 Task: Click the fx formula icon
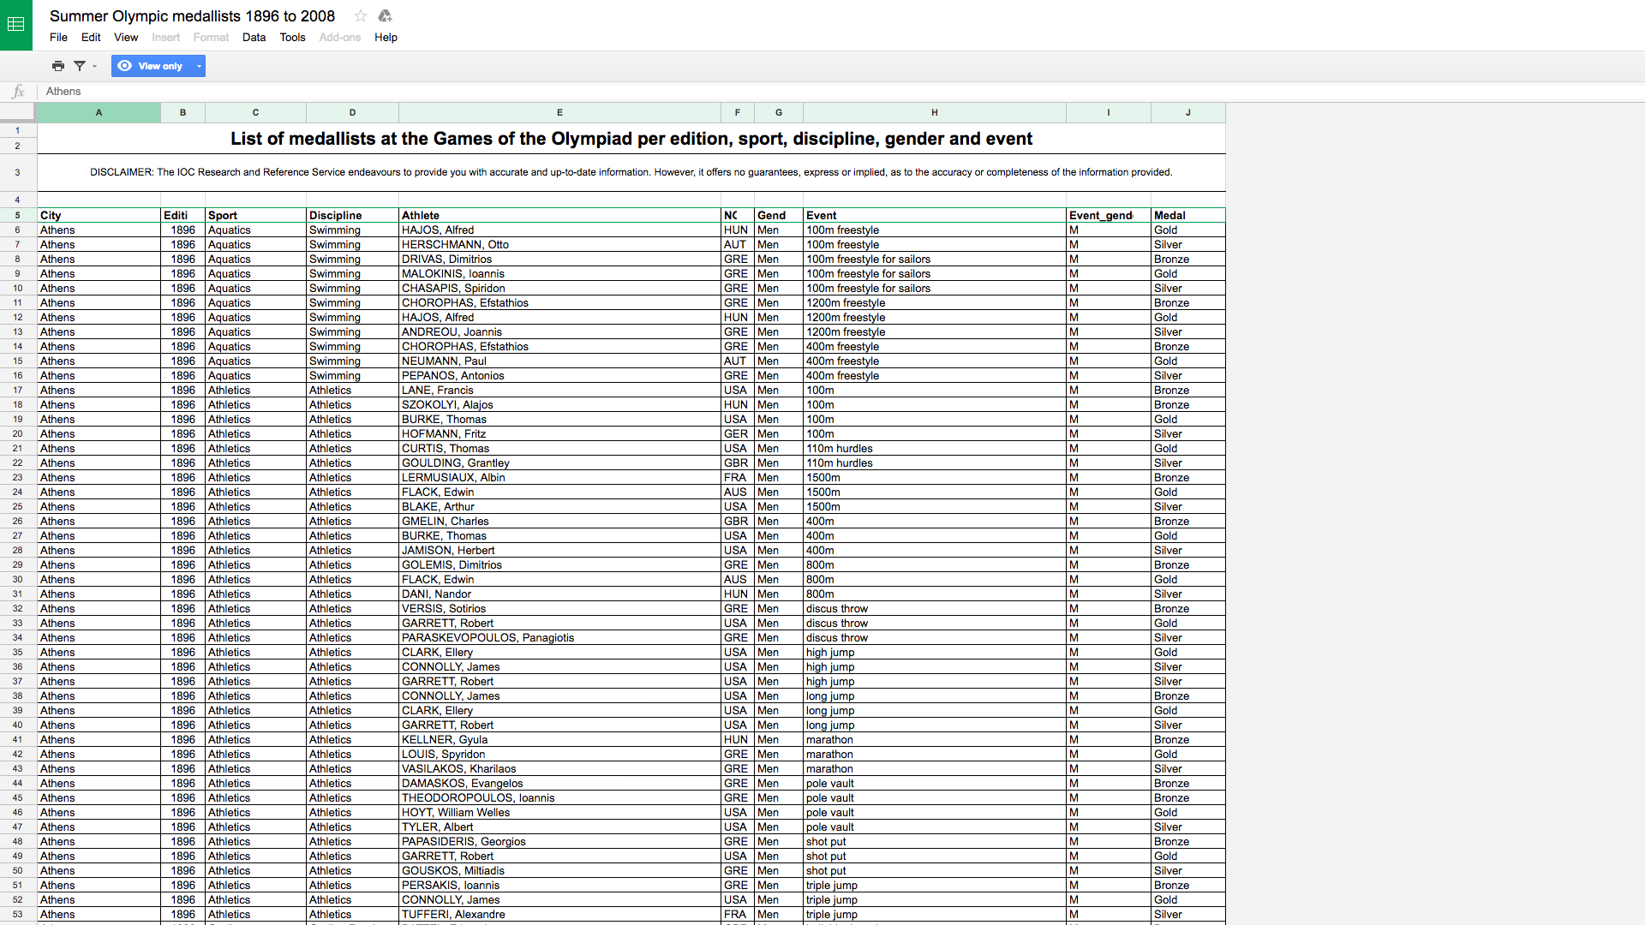tap(18, 92)
